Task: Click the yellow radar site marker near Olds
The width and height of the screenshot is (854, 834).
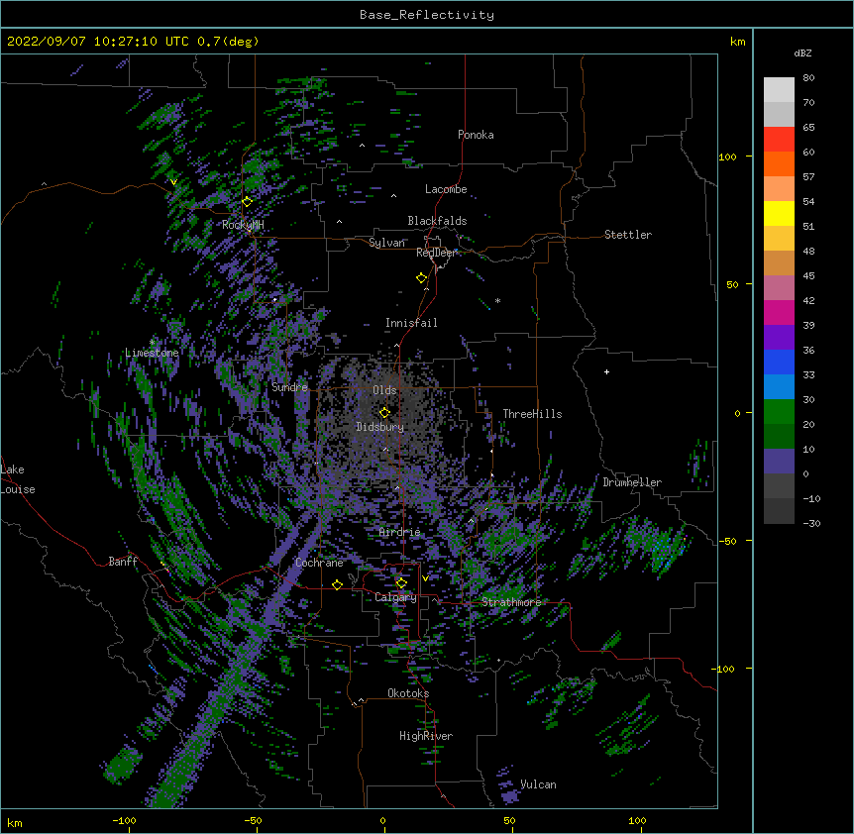Action: 384,412
